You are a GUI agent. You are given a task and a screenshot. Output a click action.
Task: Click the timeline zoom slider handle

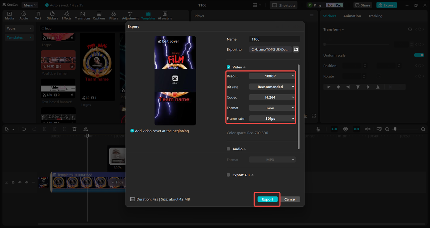click(x=396, y=129)
